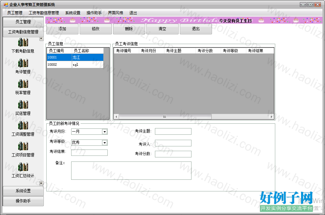This screenshot has width=325, height=215.
Task: Open the 下载考勤信息 icon in sidebar
Action: pyautogui.click(x=23, y=42)
